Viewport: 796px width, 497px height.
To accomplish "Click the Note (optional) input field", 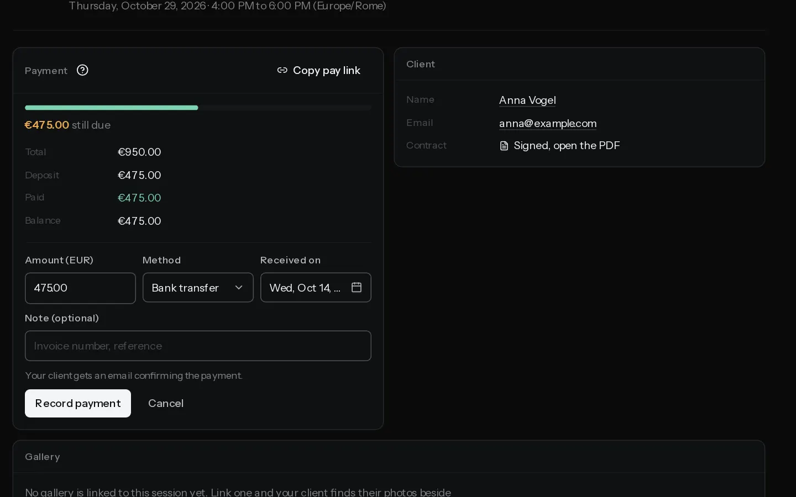I will [x=198, y=346].
